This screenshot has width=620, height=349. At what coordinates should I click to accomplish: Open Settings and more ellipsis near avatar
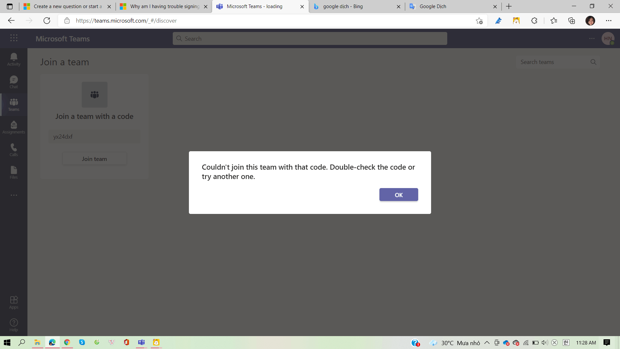point(592,38)
